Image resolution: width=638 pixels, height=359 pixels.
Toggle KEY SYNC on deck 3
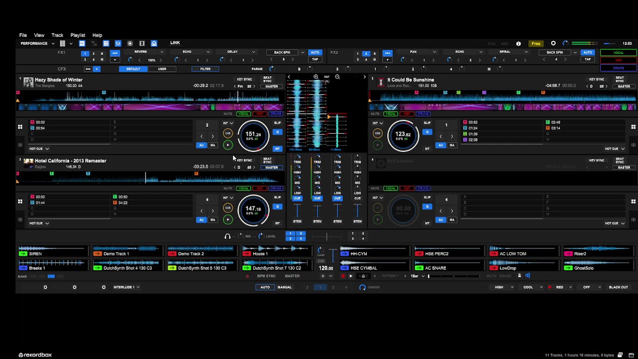(244, 161)
